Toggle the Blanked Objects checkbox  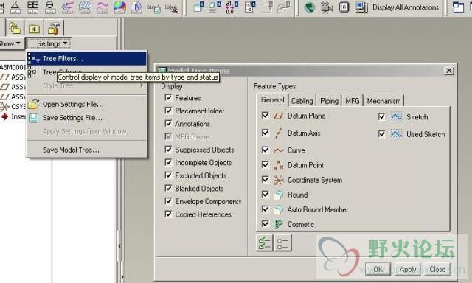point(169,188)
